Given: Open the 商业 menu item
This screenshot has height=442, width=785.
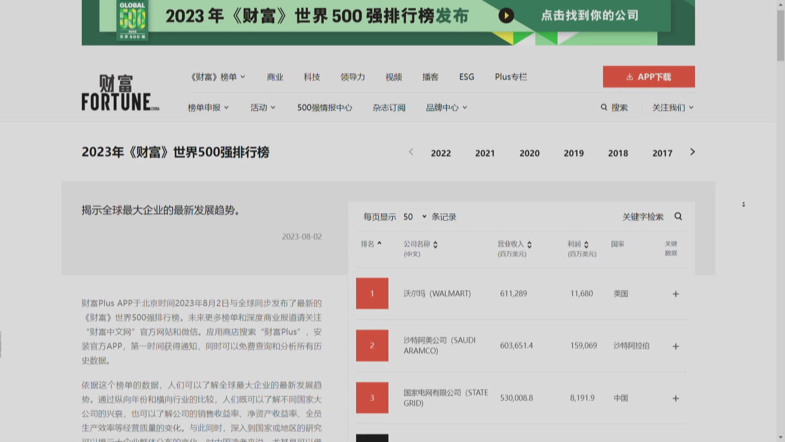Looking at the screenshot, I should click(275, 77).
